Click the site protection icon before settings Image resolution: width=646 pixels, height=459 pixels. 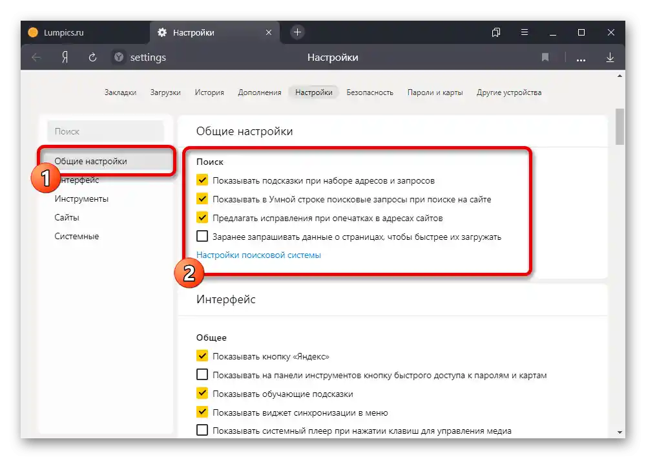[x=119, y=58]
